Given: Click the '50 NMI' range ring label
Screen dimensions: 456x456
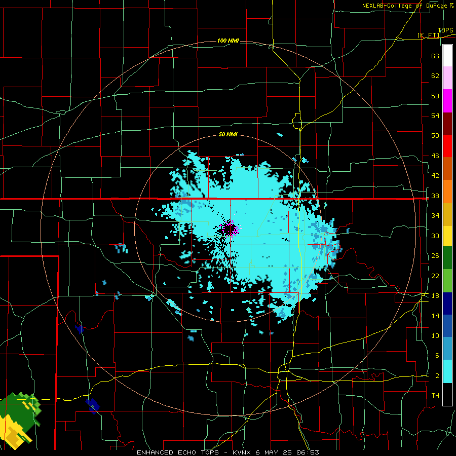Looking at the screenshot, I should click(228, 135).
